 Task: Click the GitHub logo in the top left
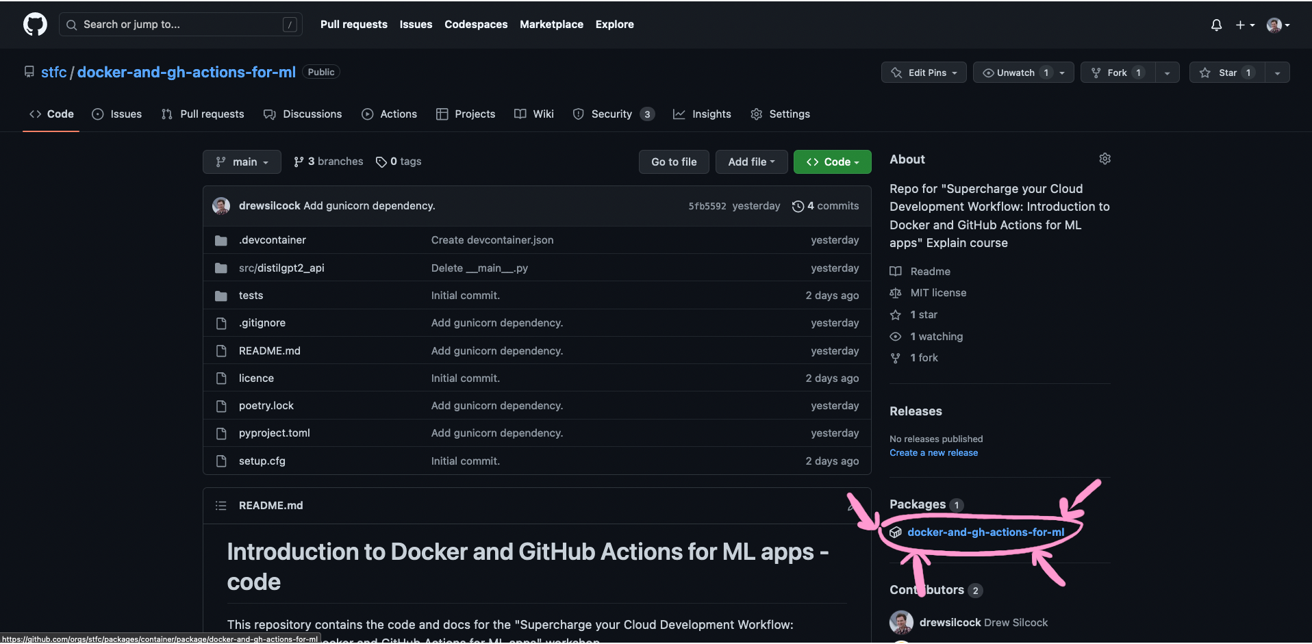point(34,24)
